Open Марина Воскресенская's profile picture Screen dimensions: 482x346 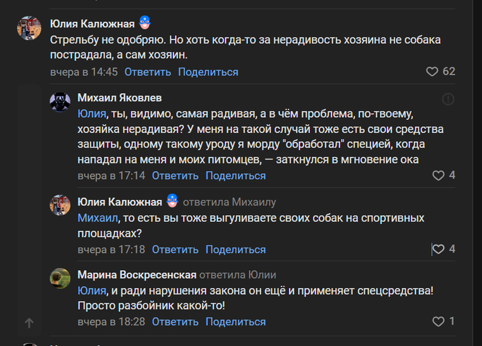[x=61, y=278]
